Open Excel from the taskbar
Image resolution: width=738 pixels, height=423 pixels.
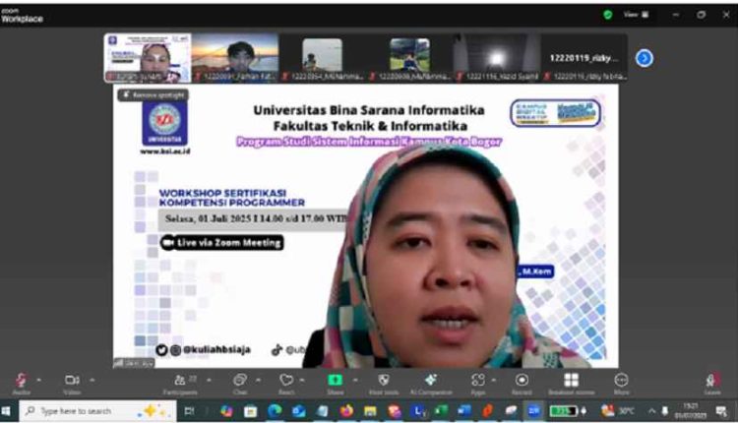tap(441, 411)
